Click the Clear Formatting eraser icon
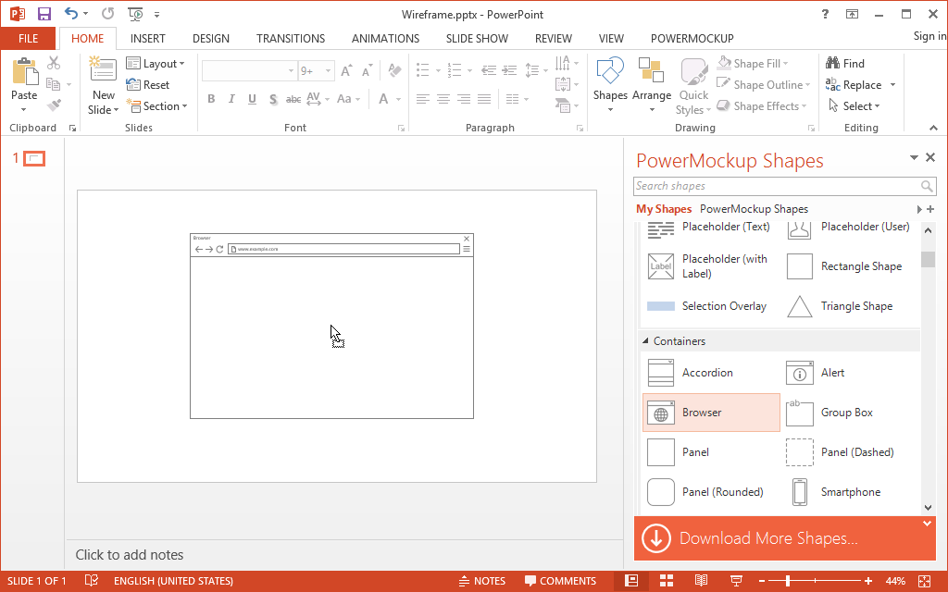The width and height of the screenshot is (948, 592). click(394, 70)
